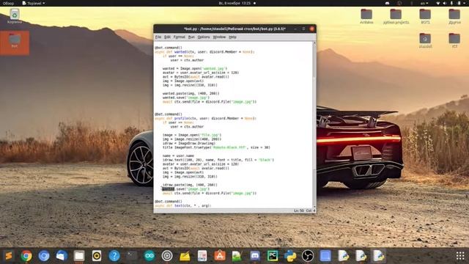Click the volume icon in top bar

pos(445,3)
